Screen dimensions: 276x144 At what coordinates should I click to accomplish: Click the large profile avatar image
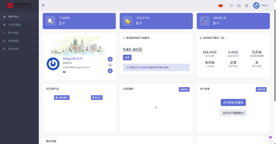coord(53,64)
